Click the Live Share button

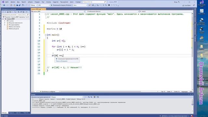point(186,5)
